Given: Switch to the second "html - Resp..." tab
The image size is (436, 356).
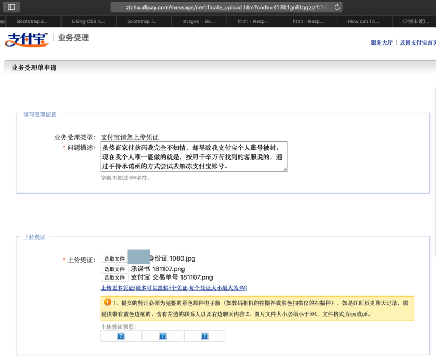Looking at the screenshot, I should [309, 21].
